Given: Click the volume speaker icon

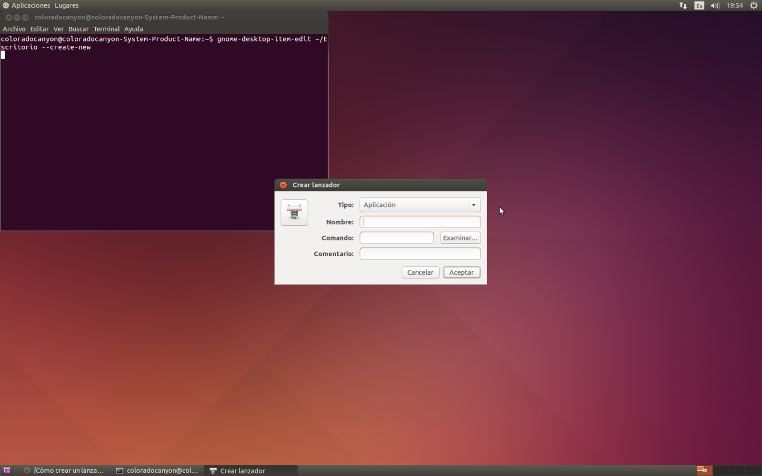Looking at the screenshot, I should click(714, 5).
